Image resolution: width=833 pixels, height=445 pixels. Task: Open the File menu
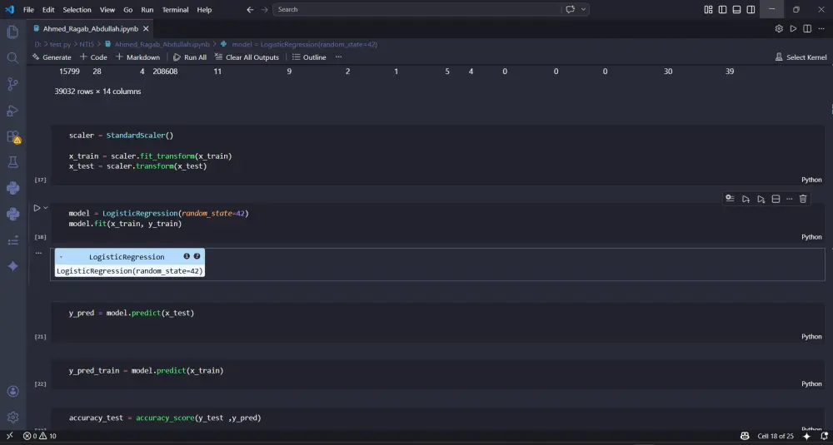coord(28,9)
